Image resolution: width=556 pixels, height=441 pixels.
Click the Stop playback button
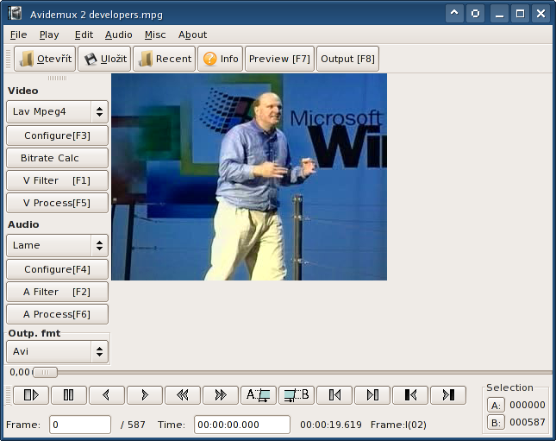point(69,395)
